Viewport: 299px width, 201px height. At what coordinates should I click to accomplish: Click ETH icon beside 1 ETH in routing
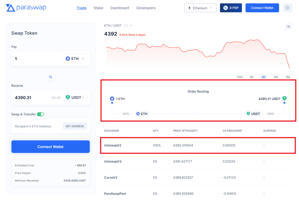[x=112, y=99]
